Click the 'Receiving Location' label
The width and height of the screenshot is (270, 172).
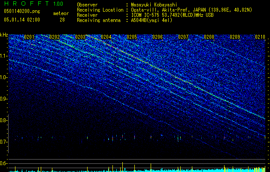tap(100, 10)
